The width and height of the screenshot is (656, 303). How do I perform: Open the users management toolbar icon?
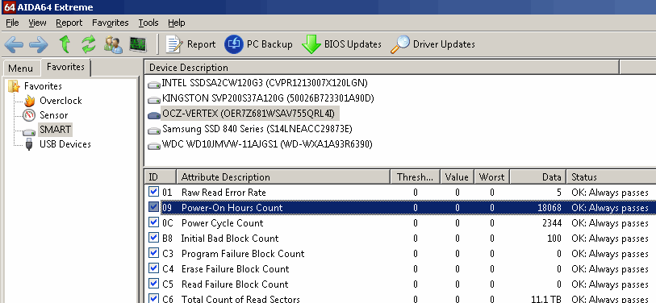pyautogui.click(x=113, y=44)
